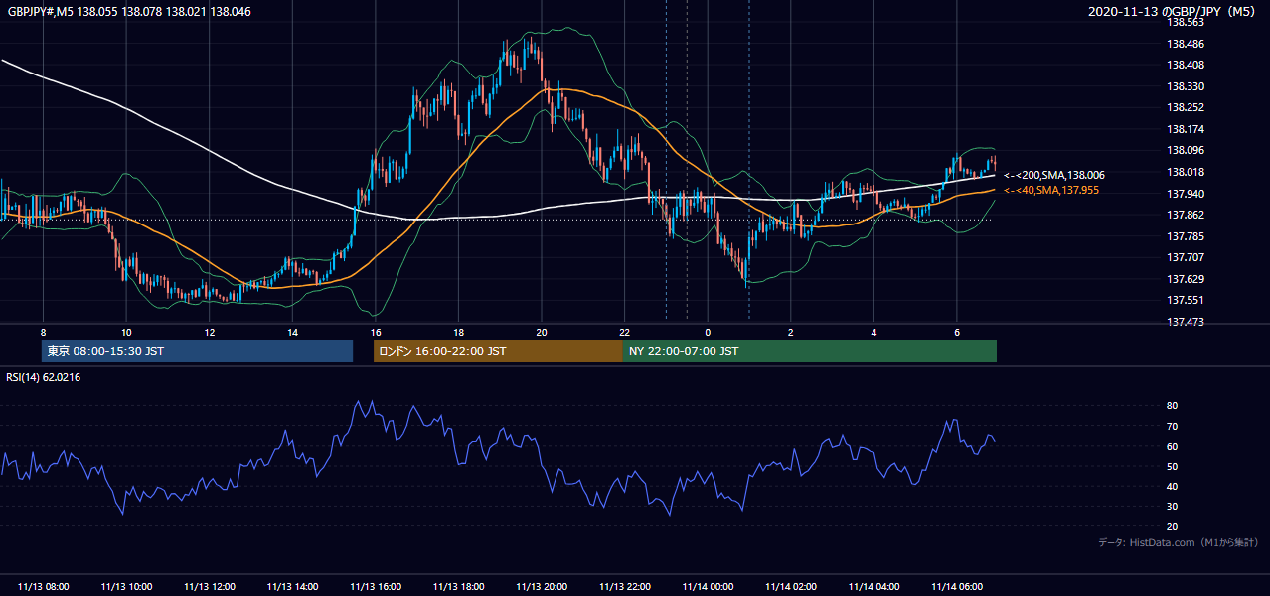Click the 11/13 10:00 time axis label
The height and width of the screenshot is (596, 1270).
pos(126,587)
